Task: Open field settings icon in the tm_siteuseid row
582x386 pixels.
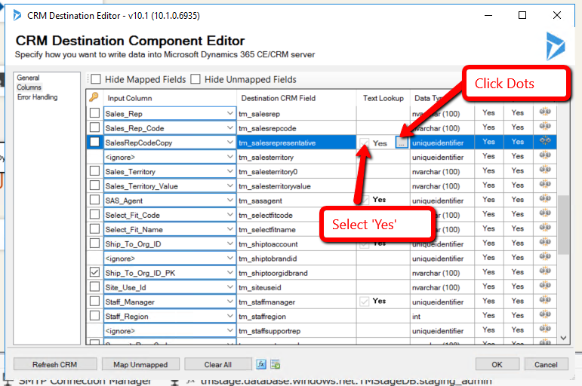Action: [545, 285]
